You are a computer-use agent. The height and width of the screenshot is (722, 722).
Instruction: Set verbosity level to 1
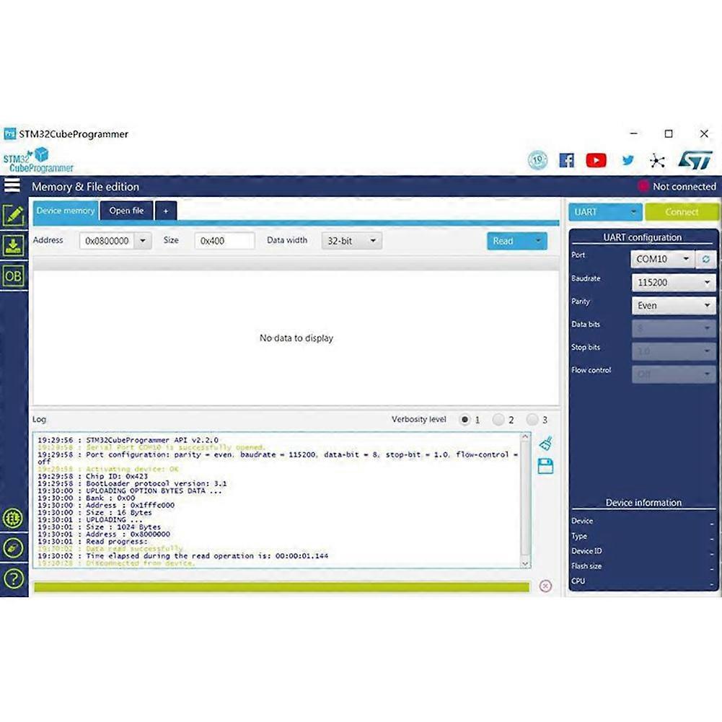[x=465, y=420]
